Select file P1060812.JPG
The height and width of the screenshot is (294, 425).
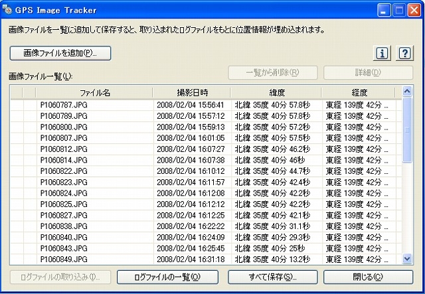coord(64,149)
